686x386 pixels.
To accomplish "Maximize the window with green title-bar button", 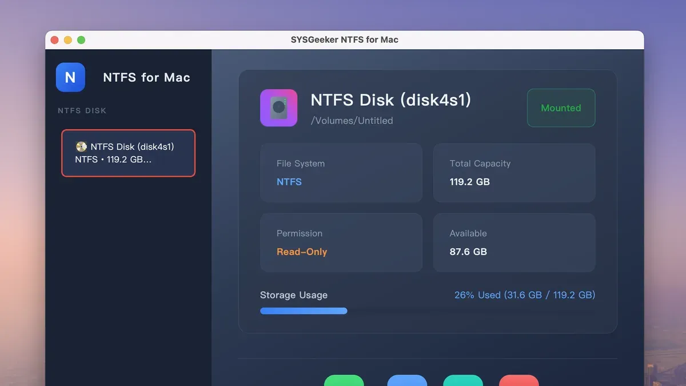I will coord(81,40).
